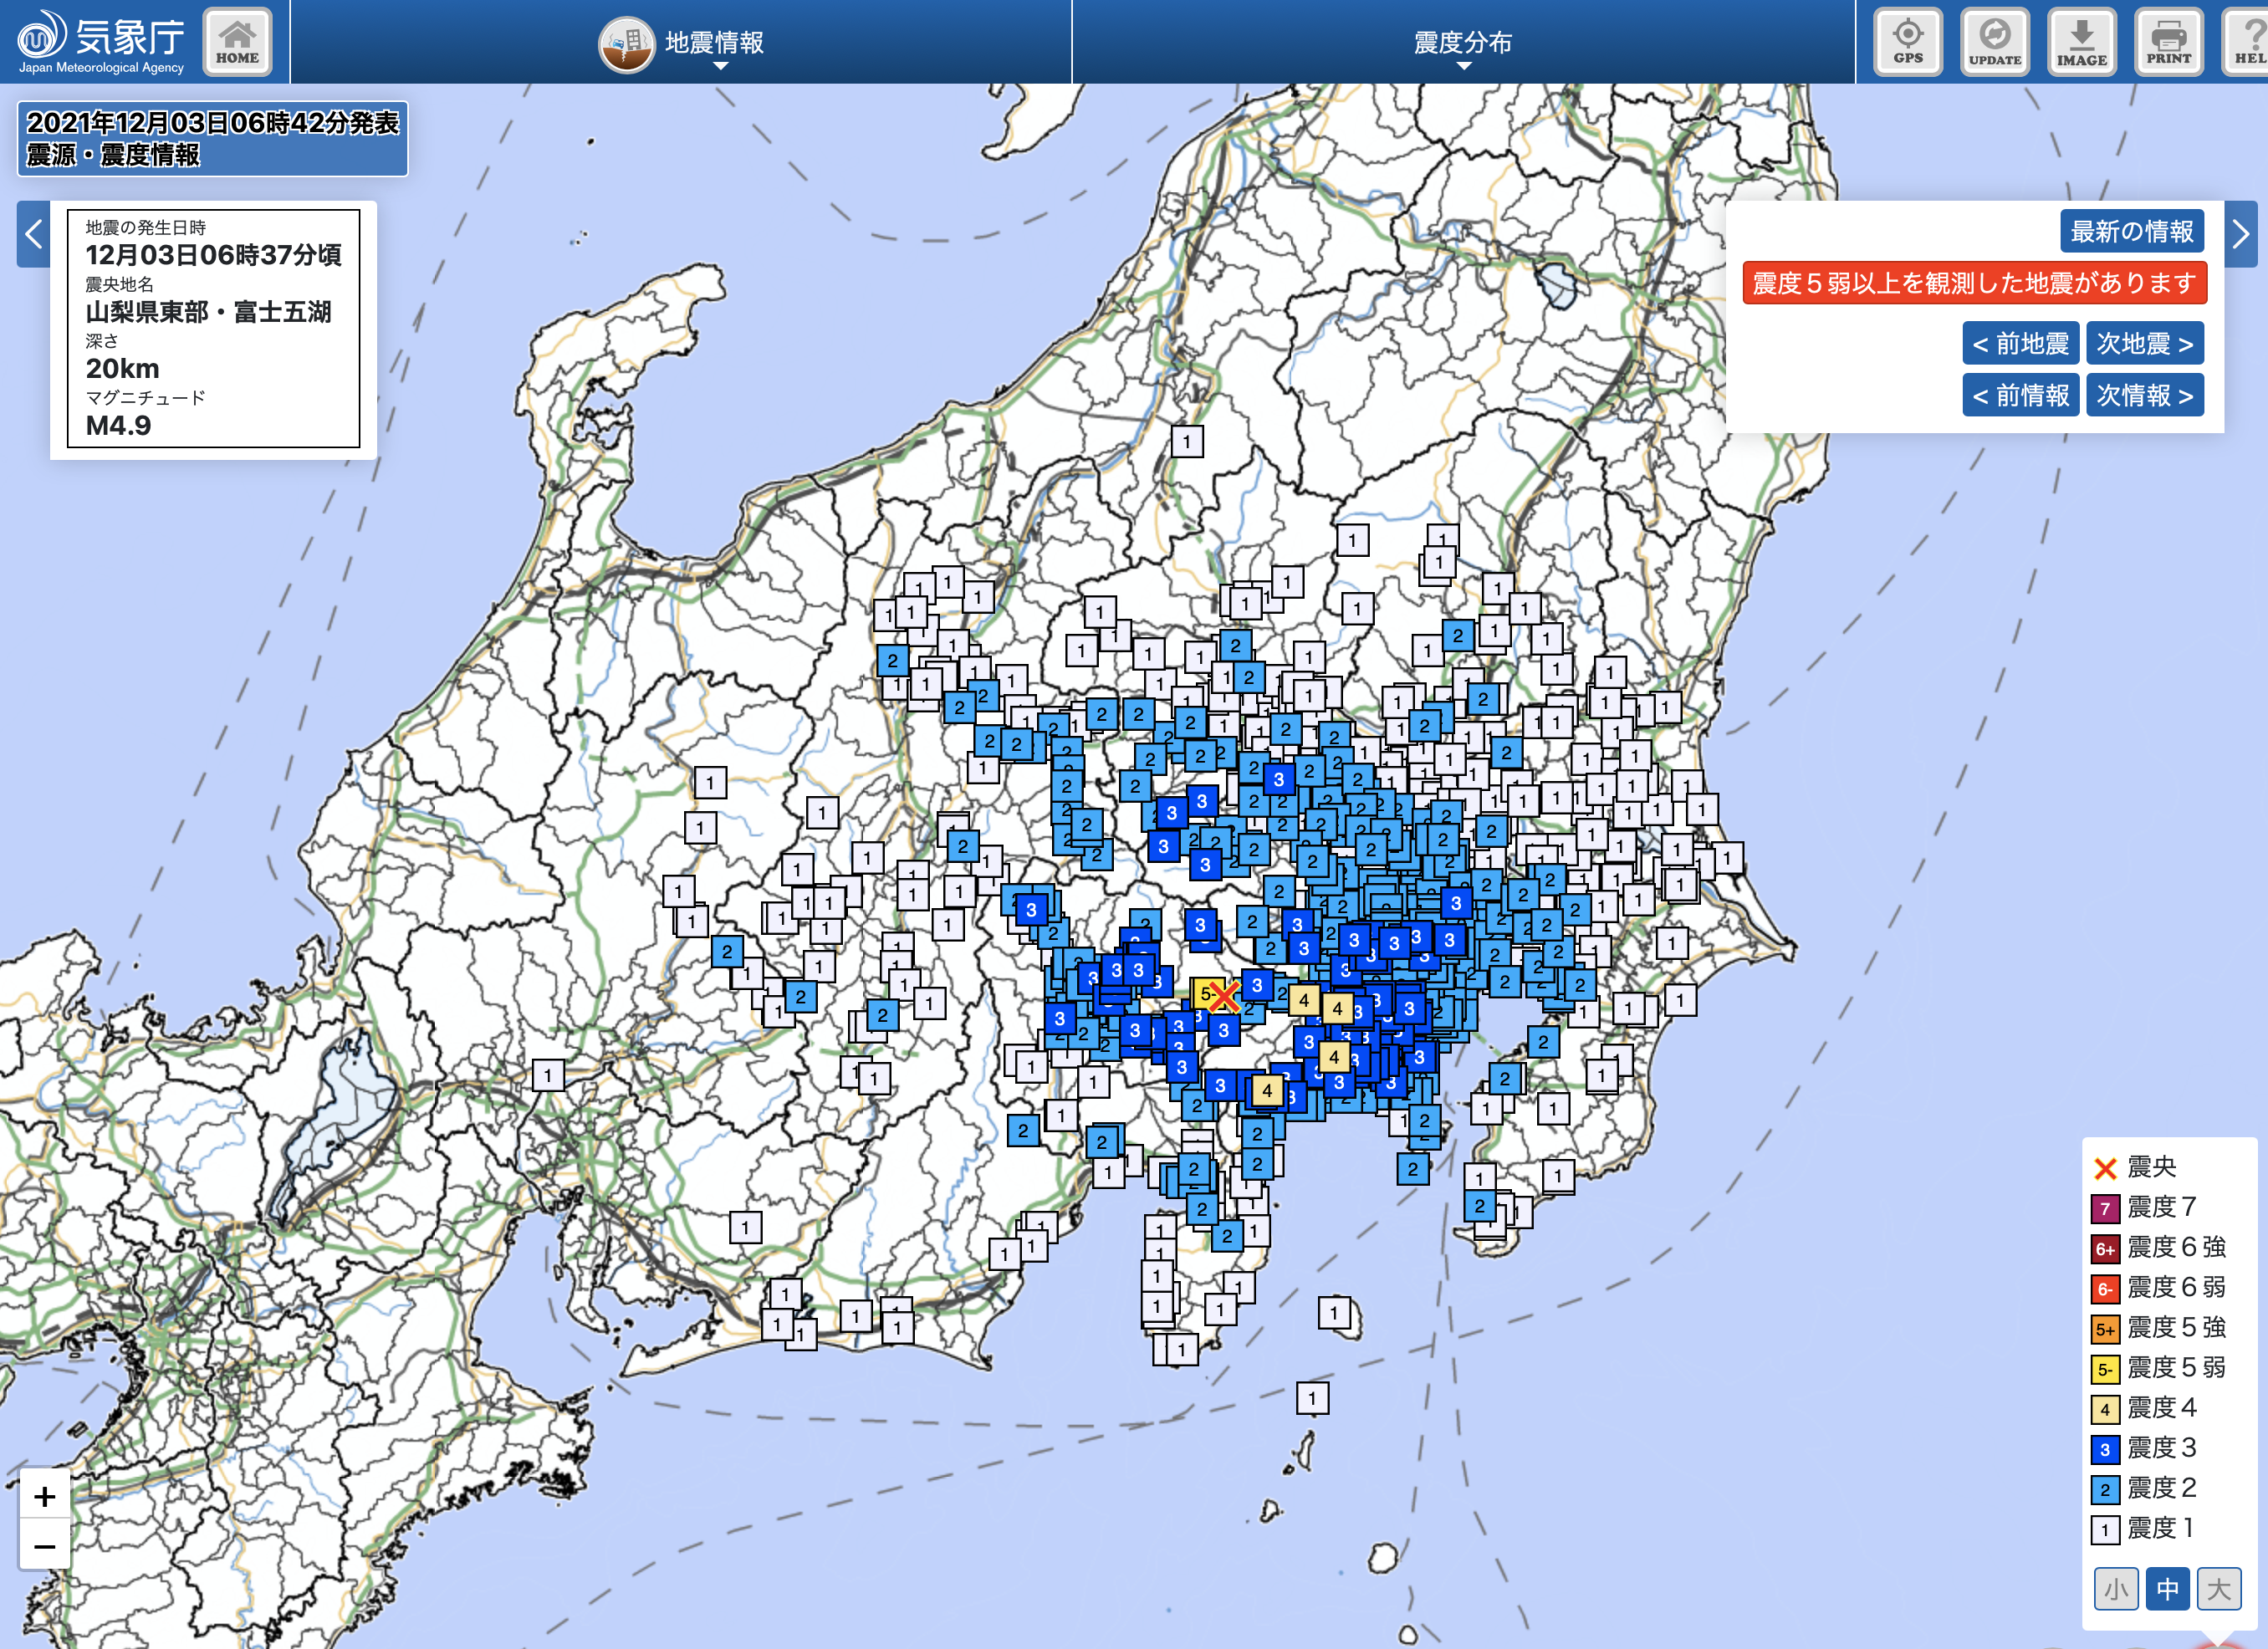The image size is (2268, 1649).
Task: Zoom in with the plus button
Action: tap(44, 1496)
